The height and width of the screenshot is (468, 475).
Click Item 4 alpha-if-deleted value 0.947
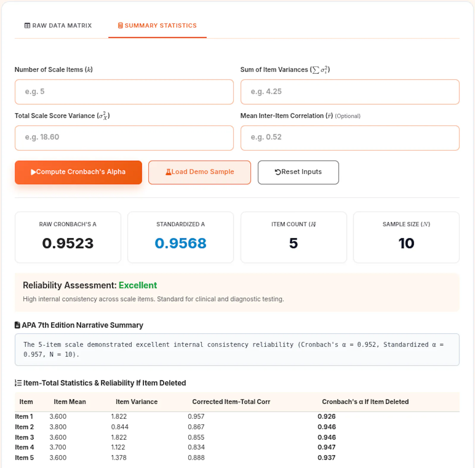tap(327, 447)
